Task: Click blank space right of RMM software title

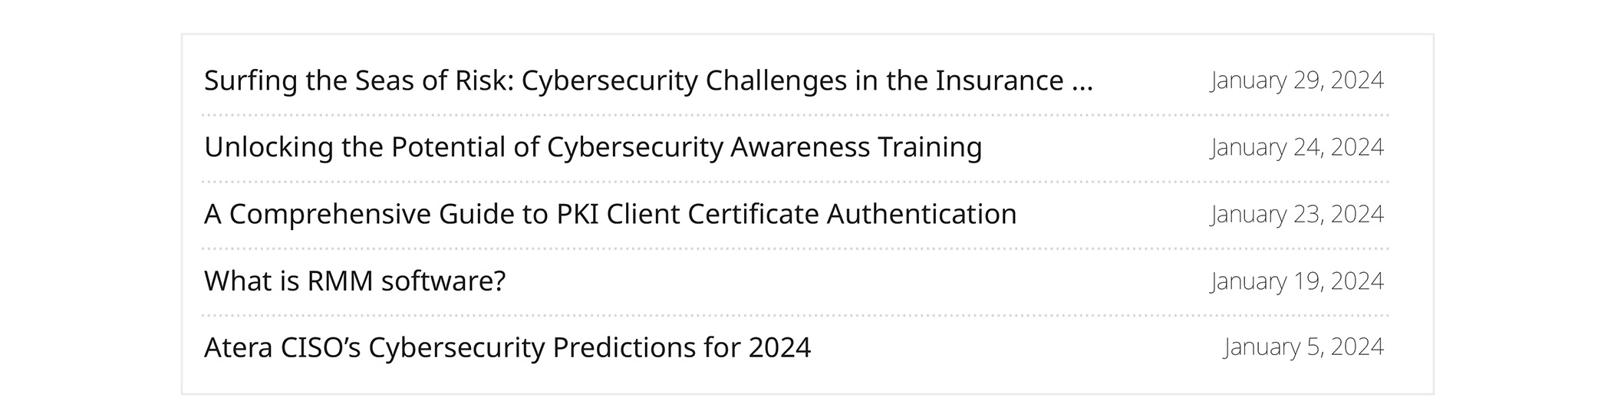Action: pyautogui.click(x=844, y=281)
